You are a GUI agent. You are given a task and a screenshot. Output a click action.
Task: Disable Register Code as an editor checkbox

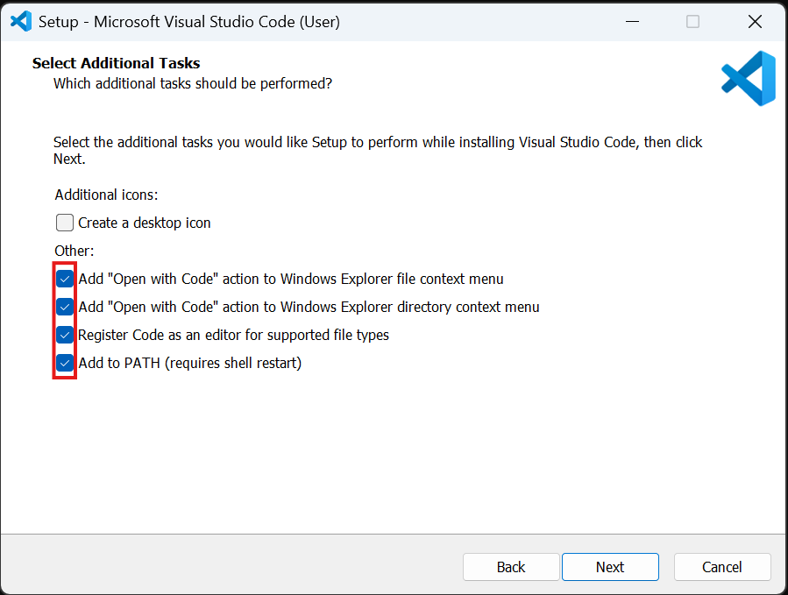(x=65, y=335)
